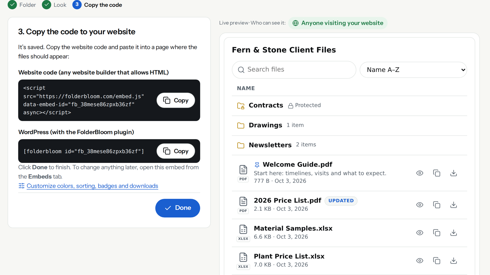Image resolution: width=490 pixels, height=275 pixels.
Task: Click the folderbloom shortcode text
Action: pyautogui.click(x=84, y=151)
